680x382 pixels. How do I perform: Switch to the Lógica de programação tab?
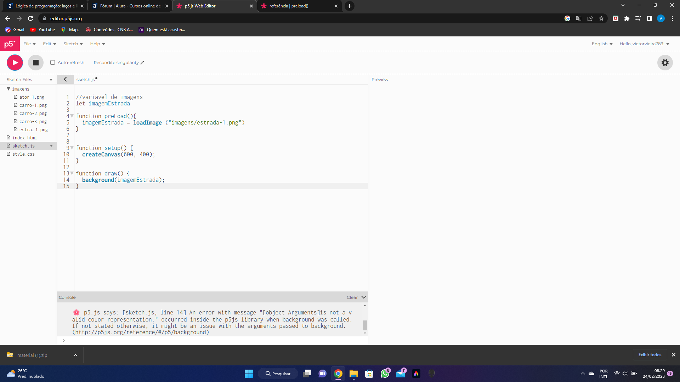click(45, 6)
